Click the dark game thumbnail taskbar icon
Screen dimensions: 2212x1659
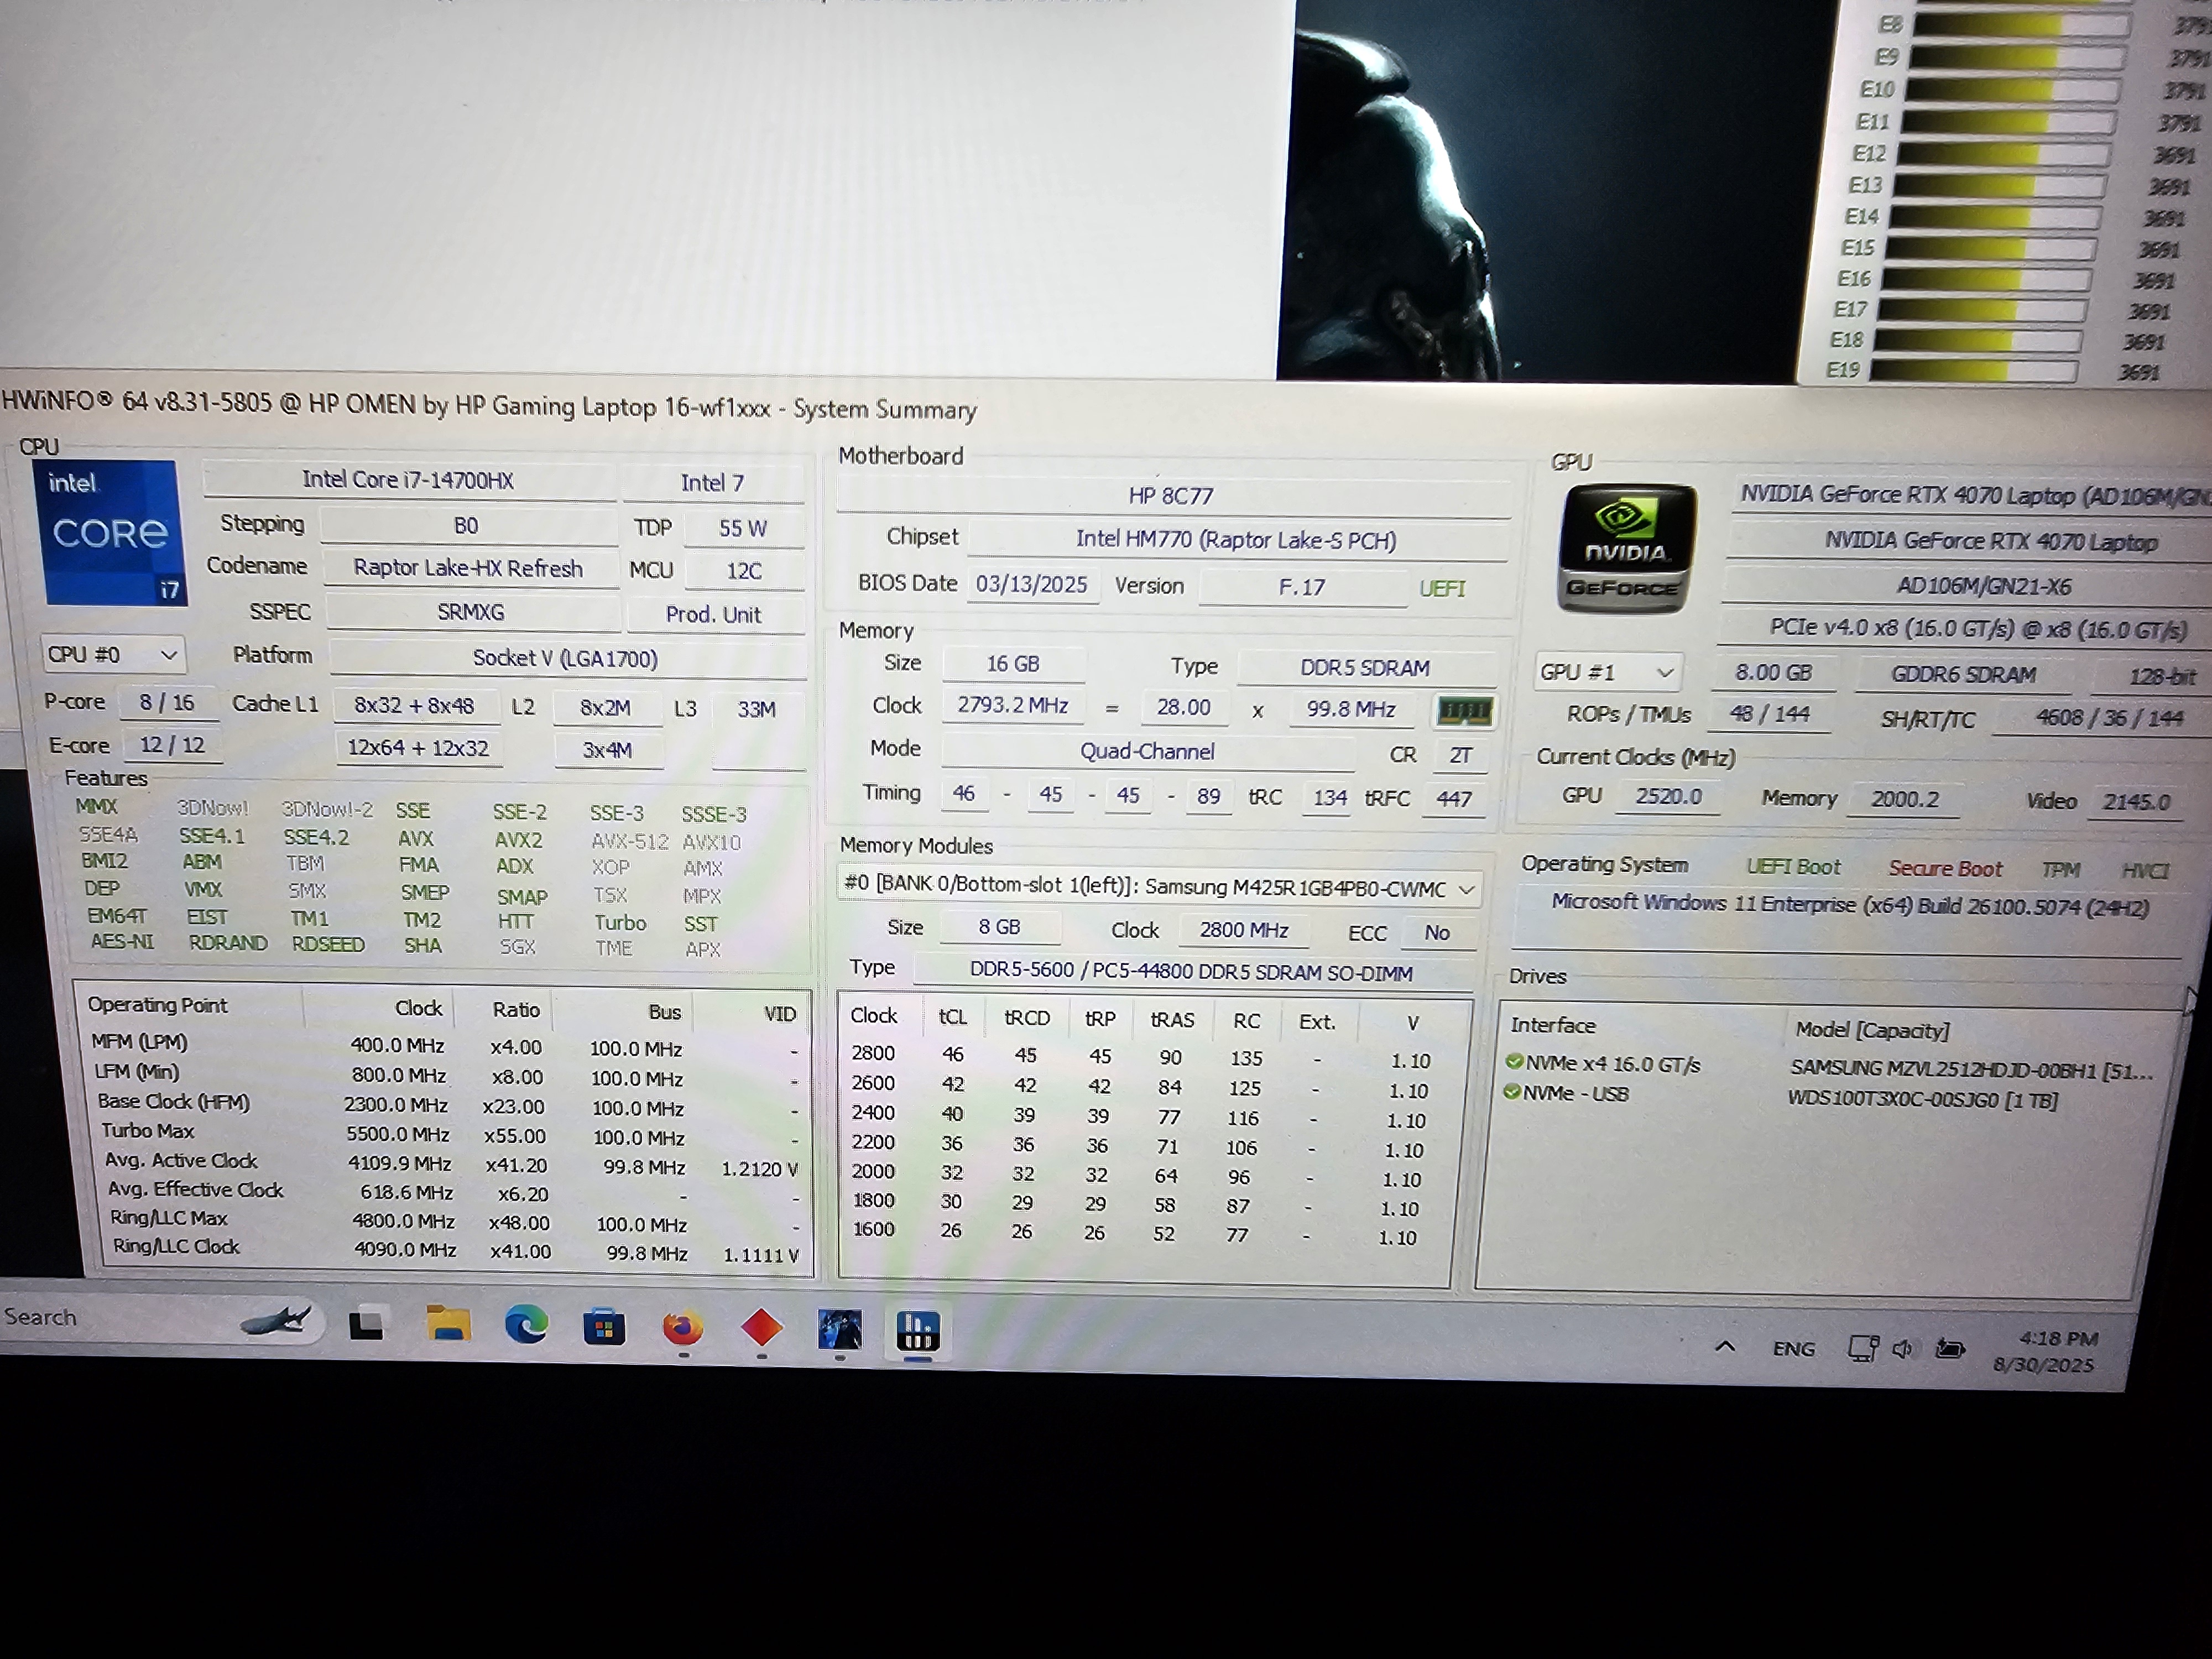tap(839, 1330)
